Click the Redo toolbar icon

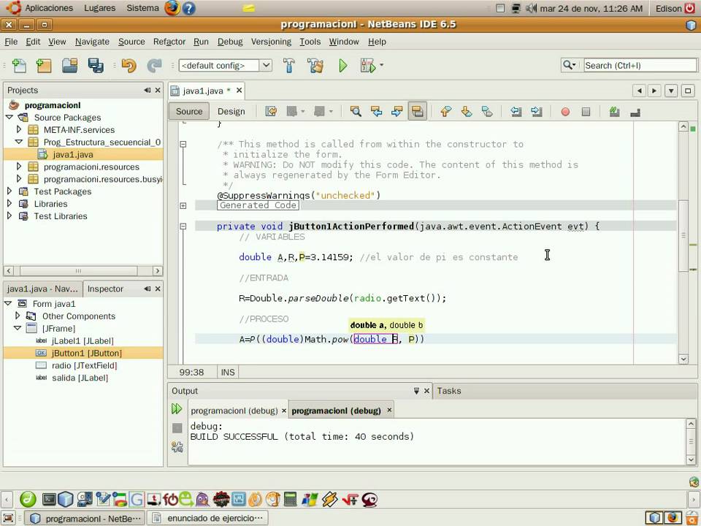pyautogui.click(x=154, y=66)
